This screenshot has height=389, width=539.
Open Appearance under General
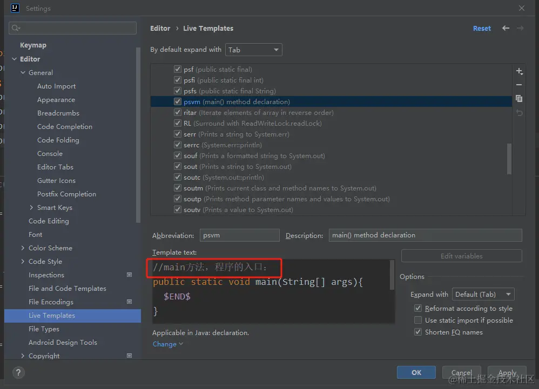(56, 100)
